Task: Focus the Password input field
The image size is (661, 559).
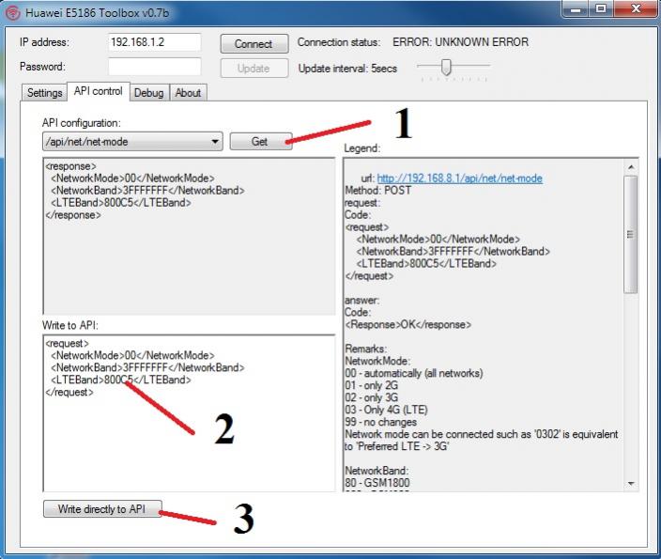Action: pyautogui.click(x=154, y=67)
